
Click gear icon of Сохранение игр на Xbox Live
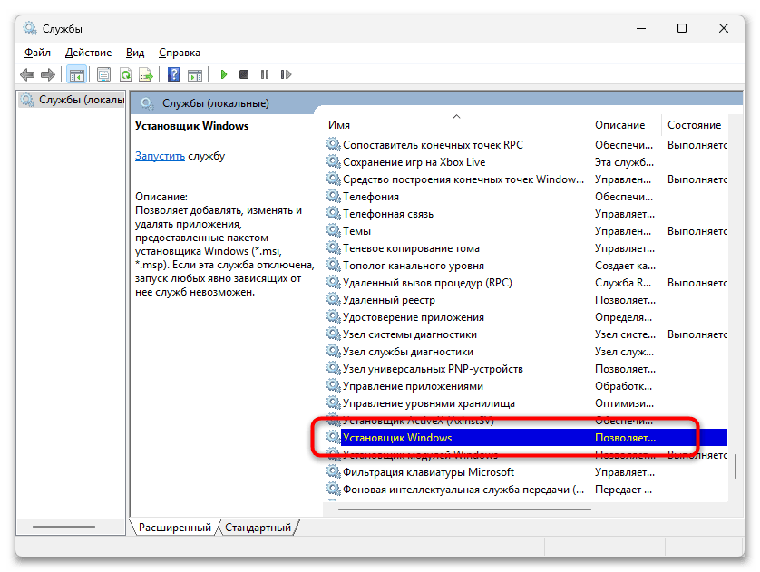coord(334,161)
